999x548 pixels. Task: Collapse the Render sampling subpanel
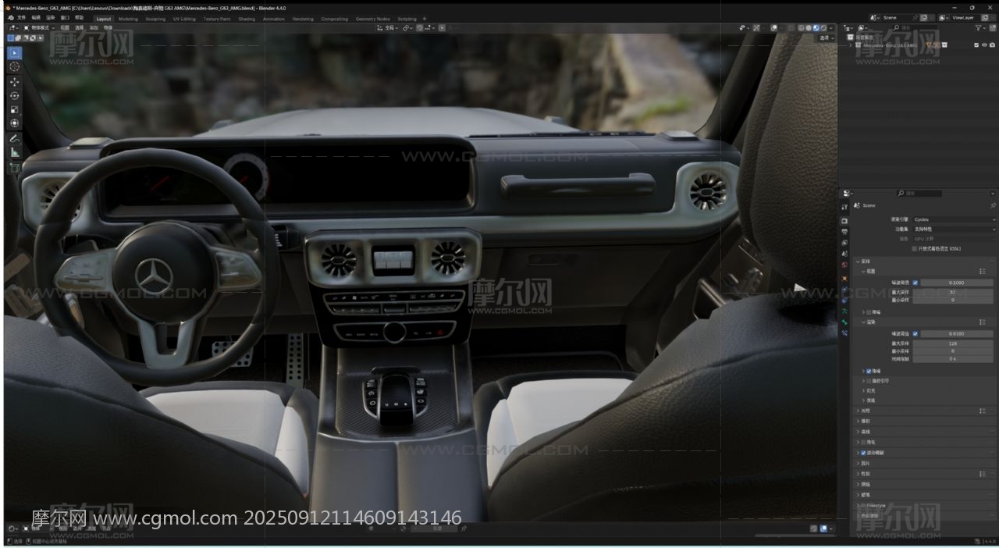[x=863, y=322]
